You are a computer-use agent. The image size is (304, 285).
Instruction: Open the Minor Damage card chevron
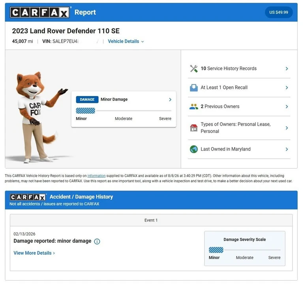click(170, 99)
